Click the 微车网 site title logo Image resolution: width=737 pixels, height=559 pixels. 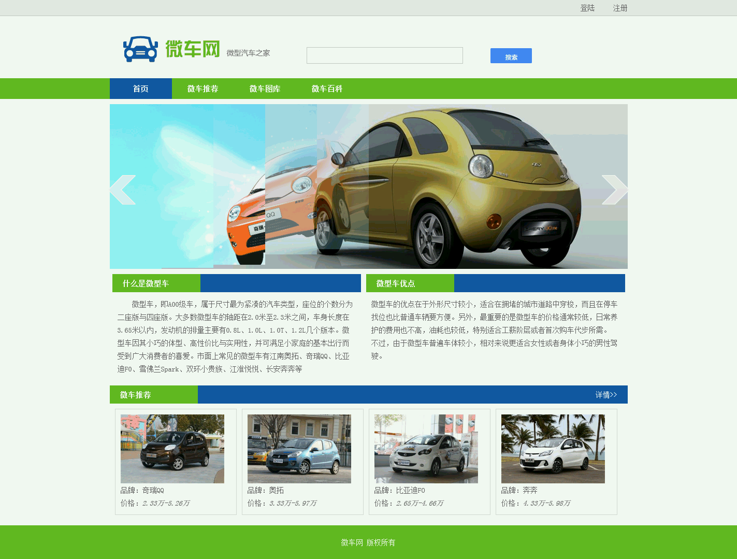click(193, 49)
